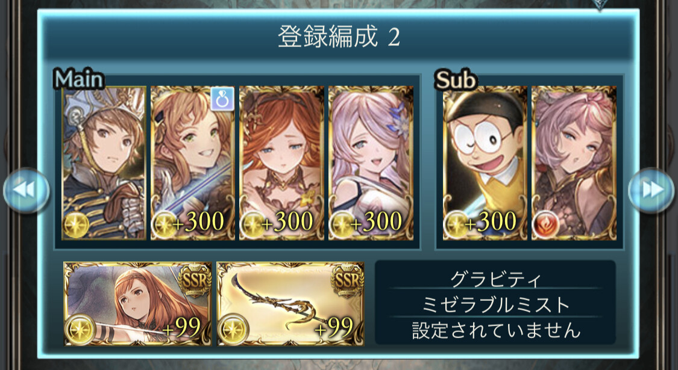Go to next registered party with right arrows
This screenshot has height=370, width=678.
click(x=651, y=190)
